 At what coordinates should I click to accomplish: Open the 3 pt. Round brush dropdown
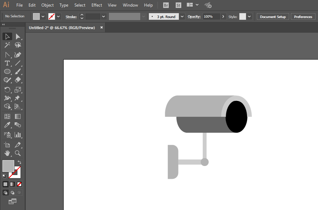click(x=182, y=17)
